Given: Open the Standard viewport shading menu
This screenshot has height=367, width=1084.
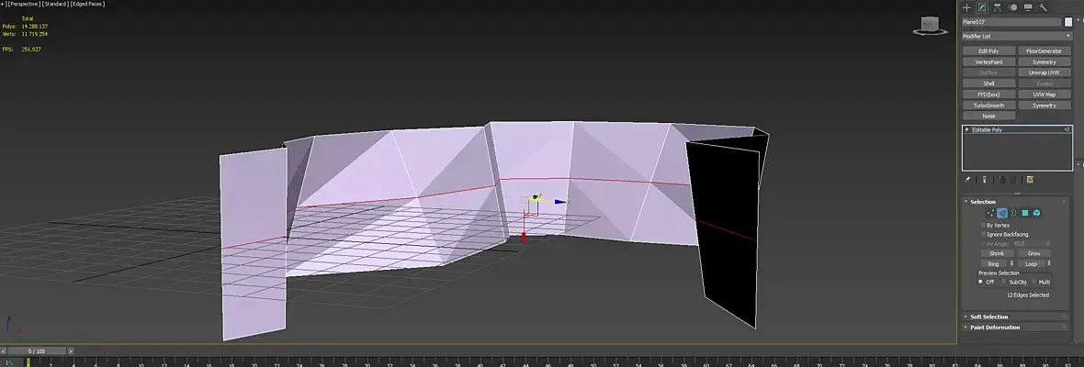Looking at the screenshot, I should pos(54,4).
